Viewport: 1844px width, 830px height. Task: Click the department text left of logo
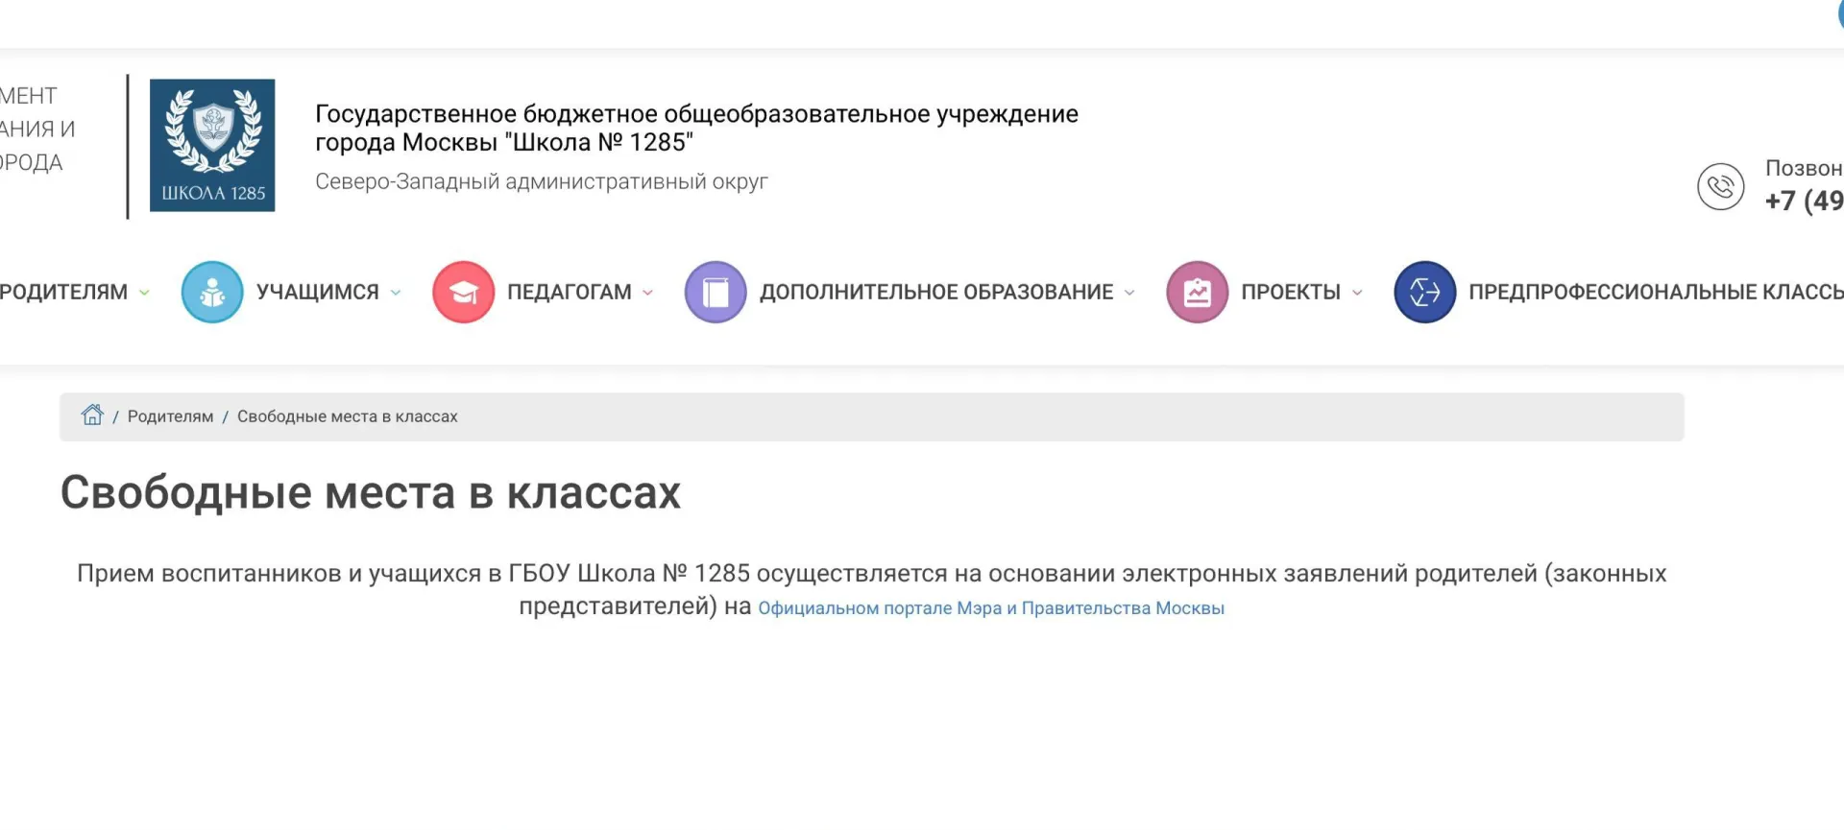37,129
